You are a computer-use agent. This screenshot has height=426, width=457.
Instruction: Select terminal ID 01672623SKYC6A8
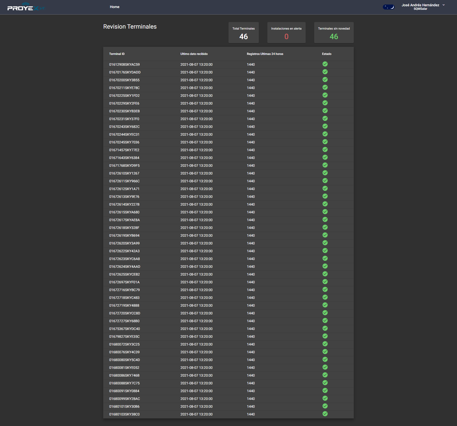[x=125, y=259]
